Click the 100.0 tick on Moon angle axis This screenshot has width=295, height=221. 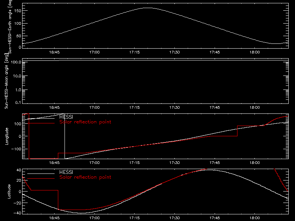[16, 62]
